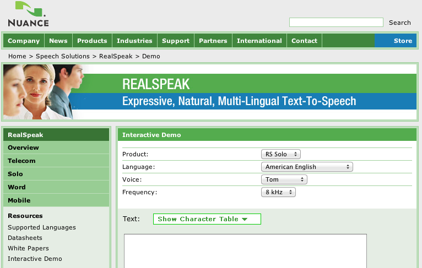Open the News menu item
422x268 pixels.
[58, 41]
